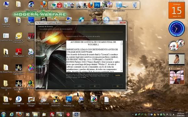The image size is (188, 117).
Task: Close the Witcher 2 InstallShield Wizard
Action: click(123, 23)
